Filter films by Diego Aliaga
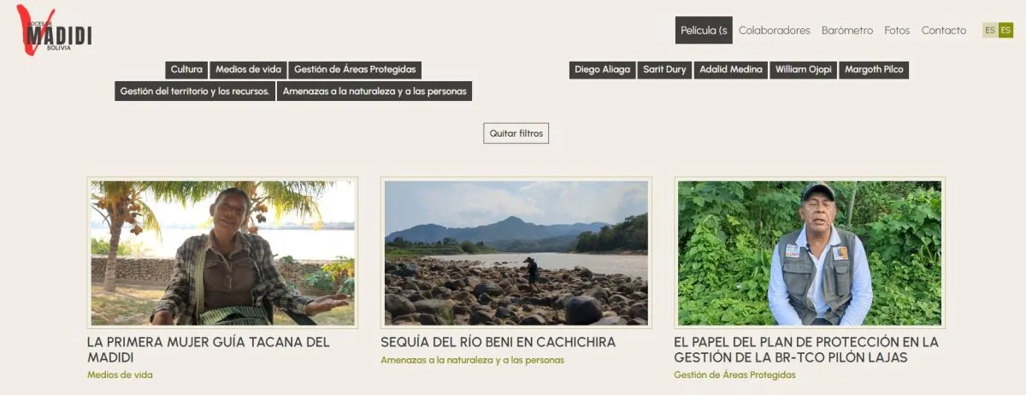Image resolution: width=1026 pixels, height=395 pixels. coord(602,70)
